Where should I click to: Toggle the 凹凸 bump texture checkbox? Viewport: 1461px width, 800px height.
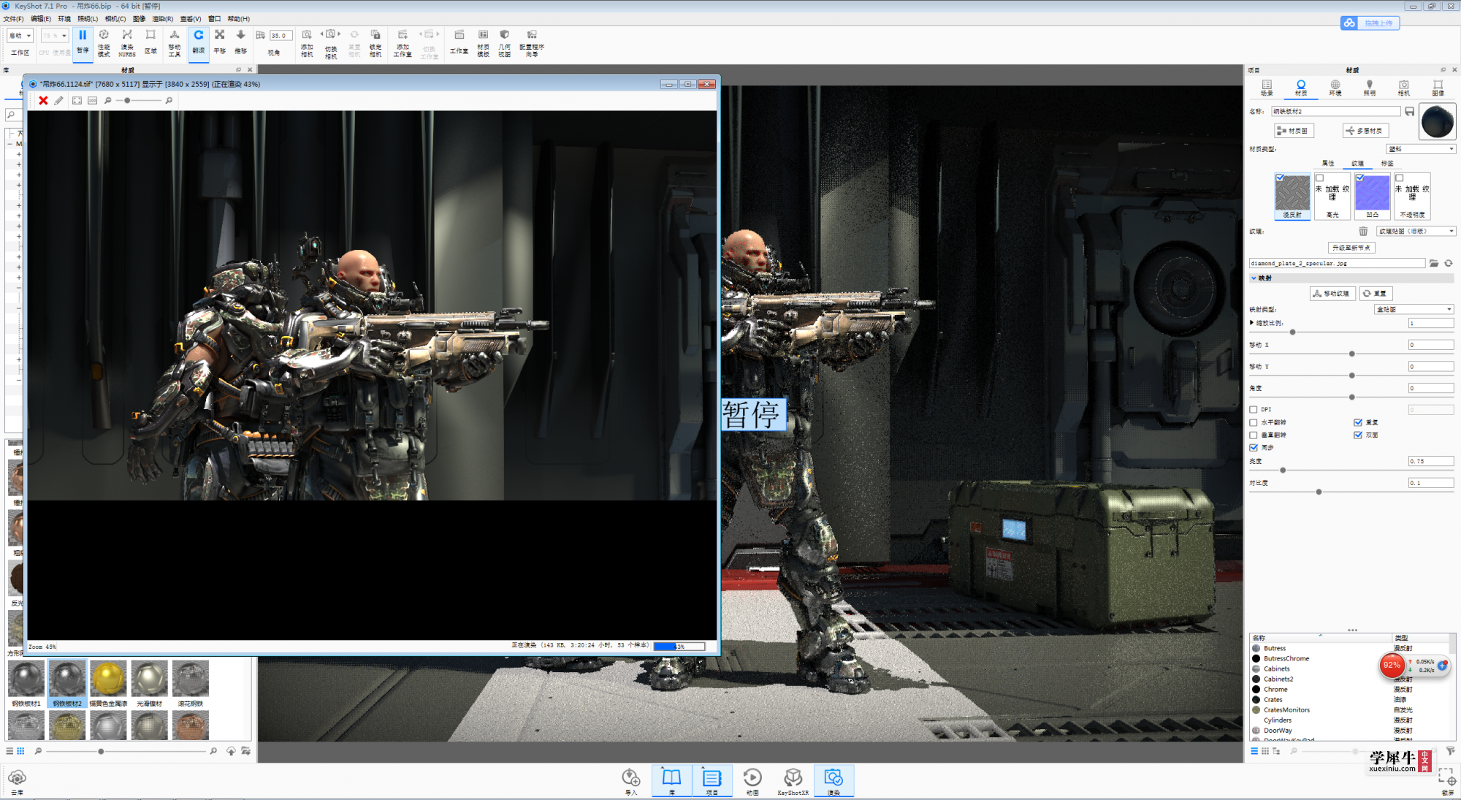(x=1360, y=178)
